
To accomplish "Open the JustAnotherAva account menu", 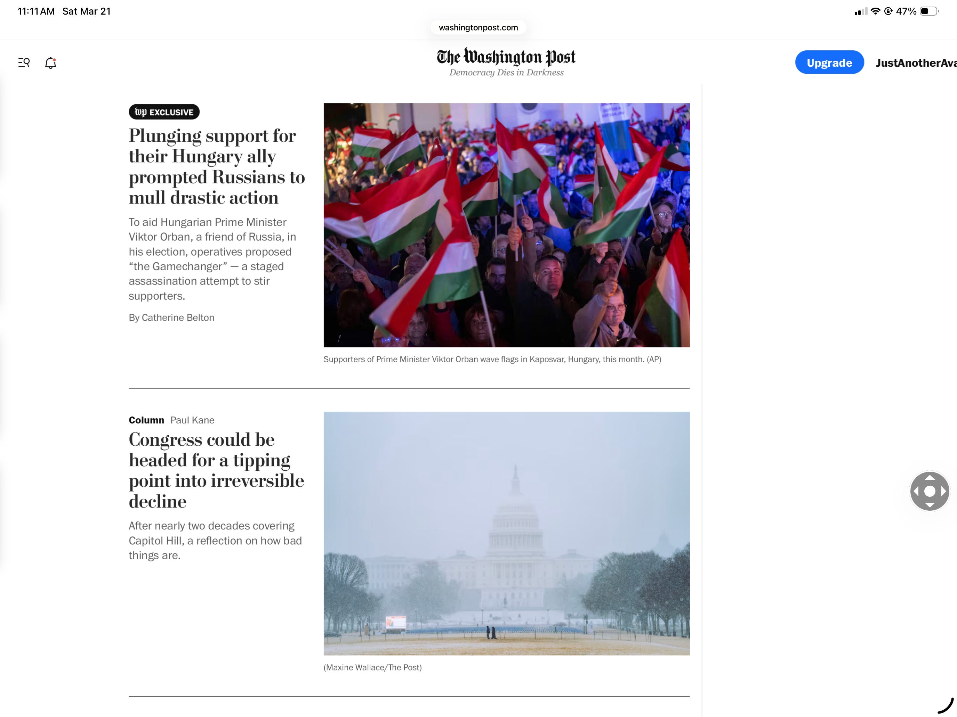I will pyautogui.click(x=916, y=63).
